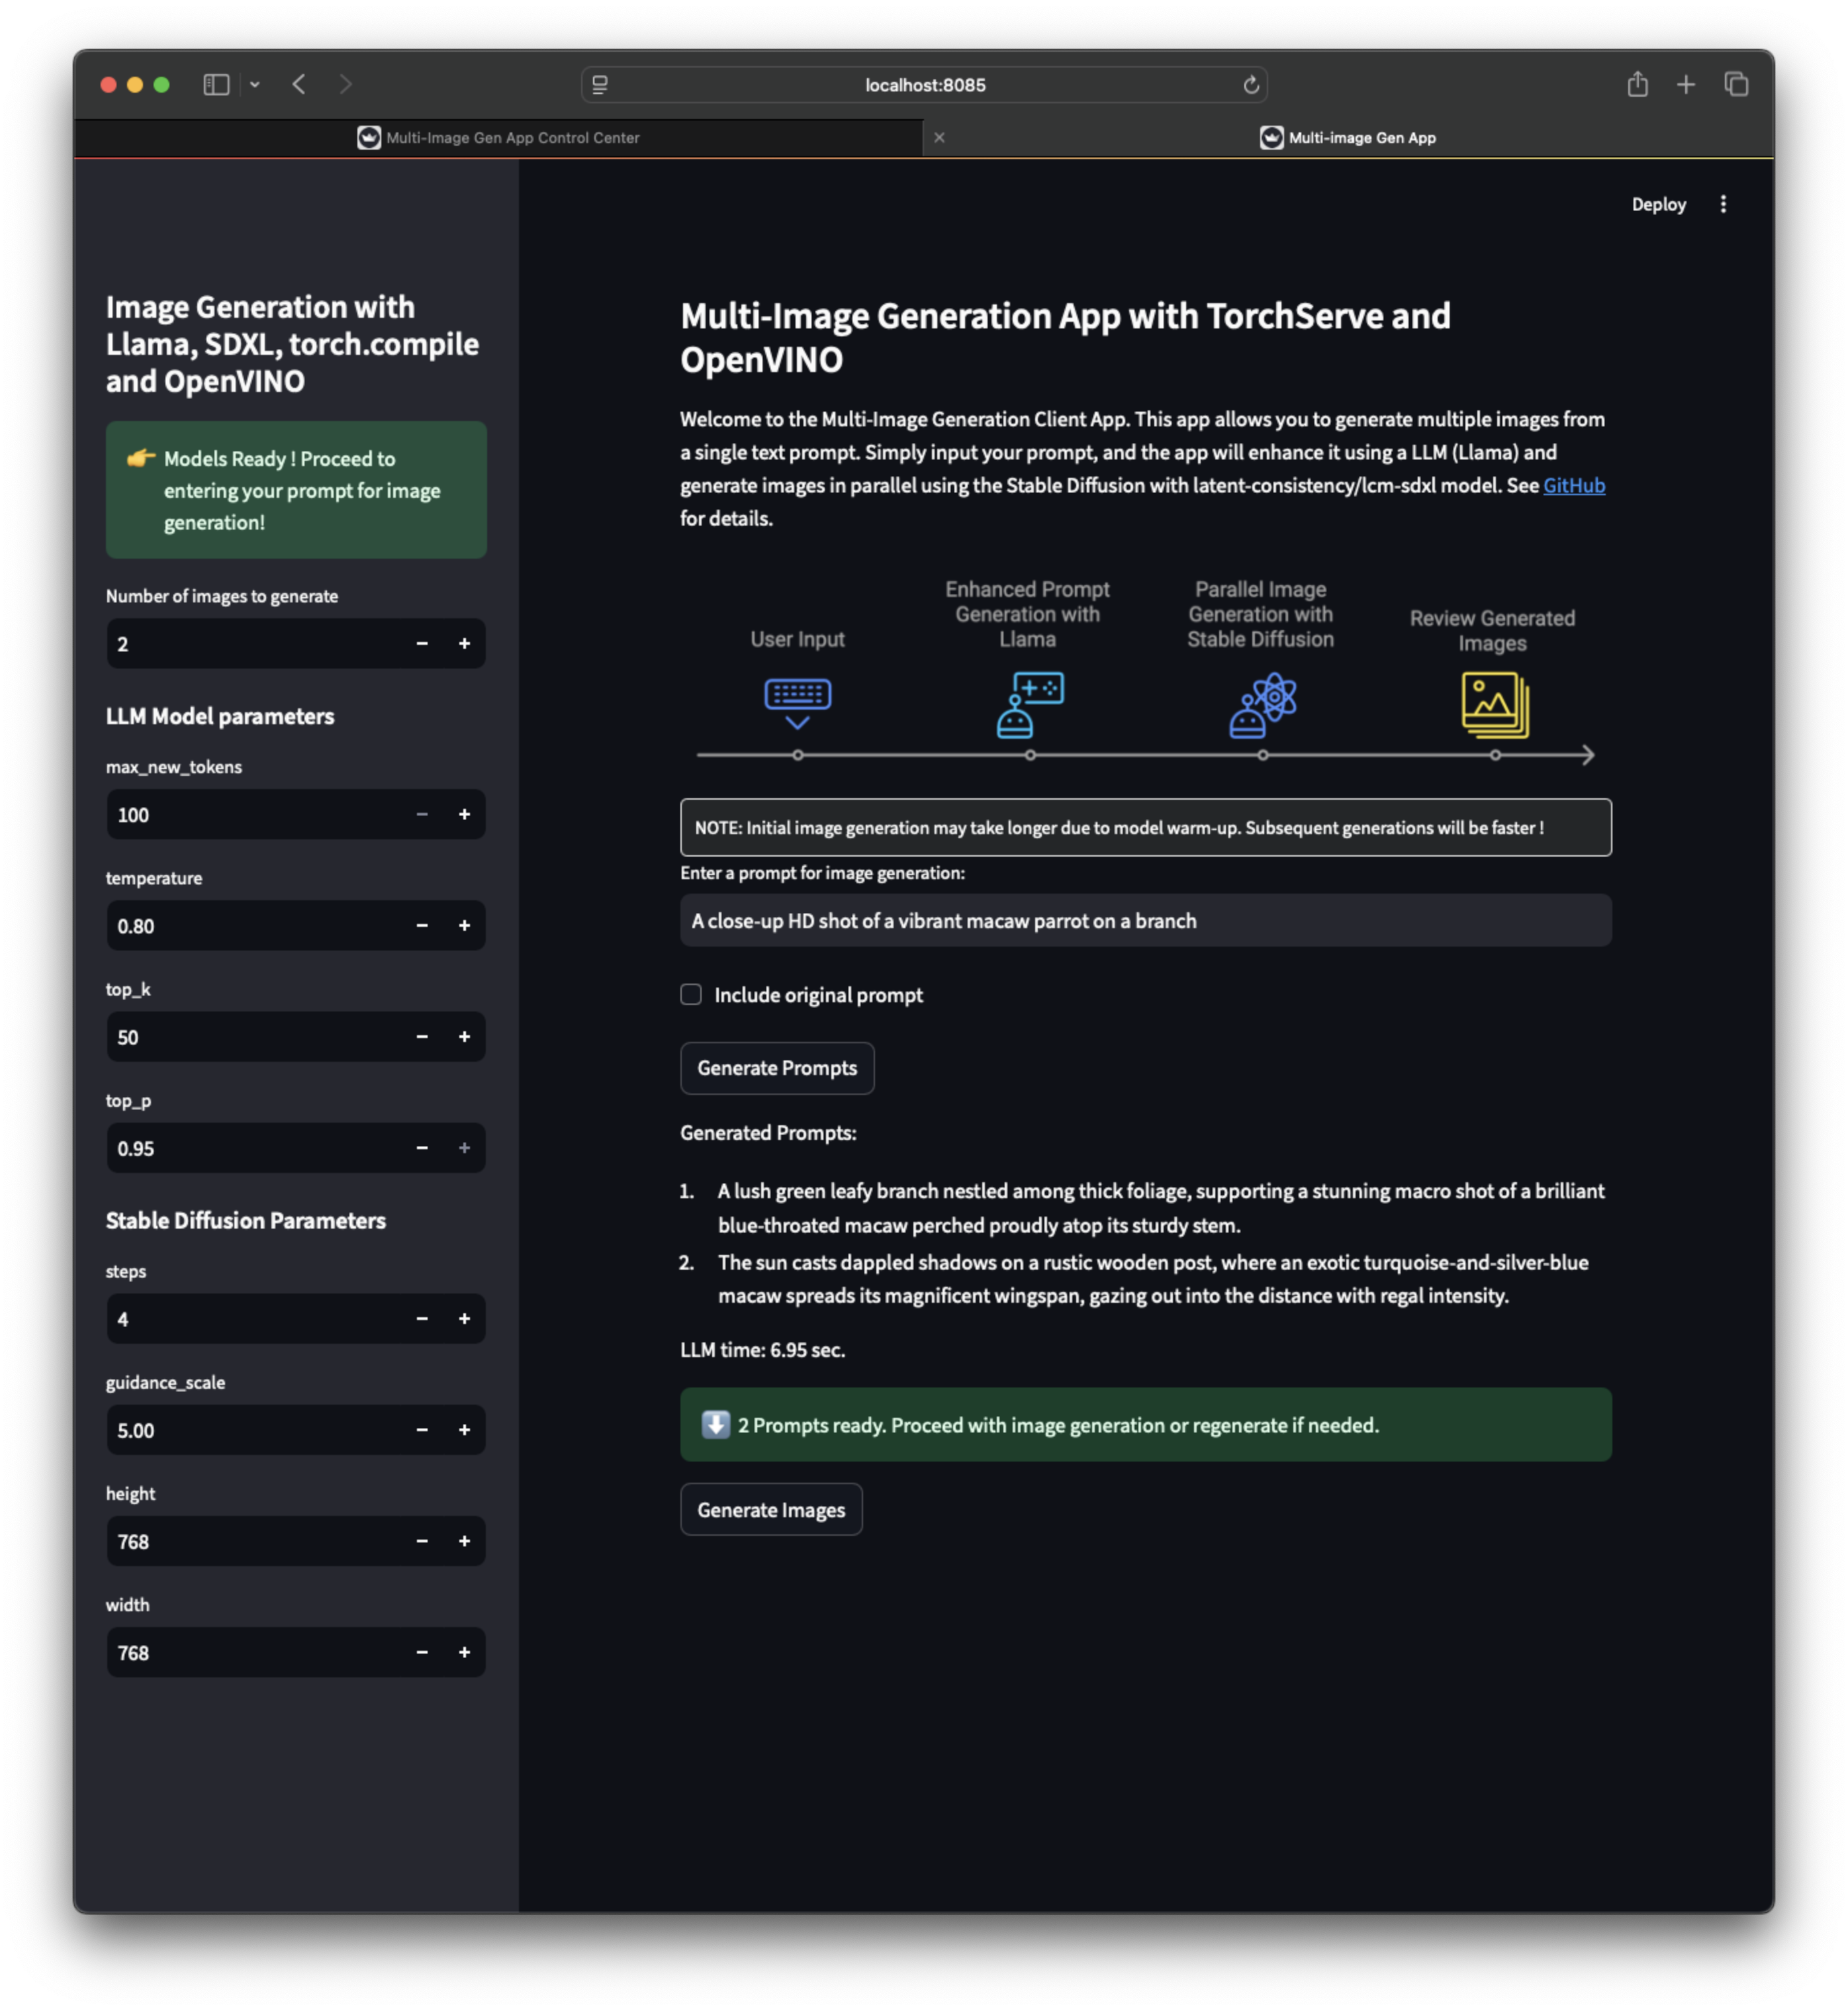
Task: Toggle the Safari sidebar icon
Action: tap(216, 85)
